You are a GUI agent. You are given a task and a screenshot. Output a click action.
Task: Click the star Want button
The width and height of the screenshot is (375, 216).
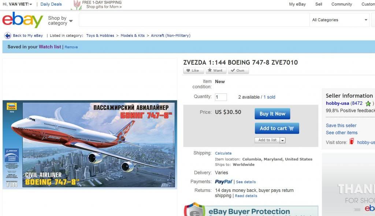[x=216, y=70]
